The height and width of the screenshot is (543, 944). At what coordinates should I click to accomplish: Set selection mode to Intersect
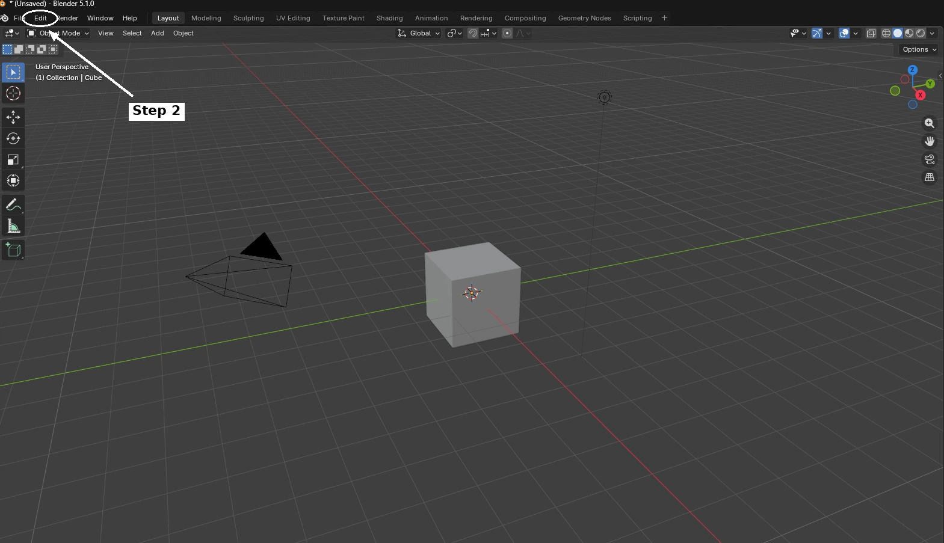pos(53,49)
